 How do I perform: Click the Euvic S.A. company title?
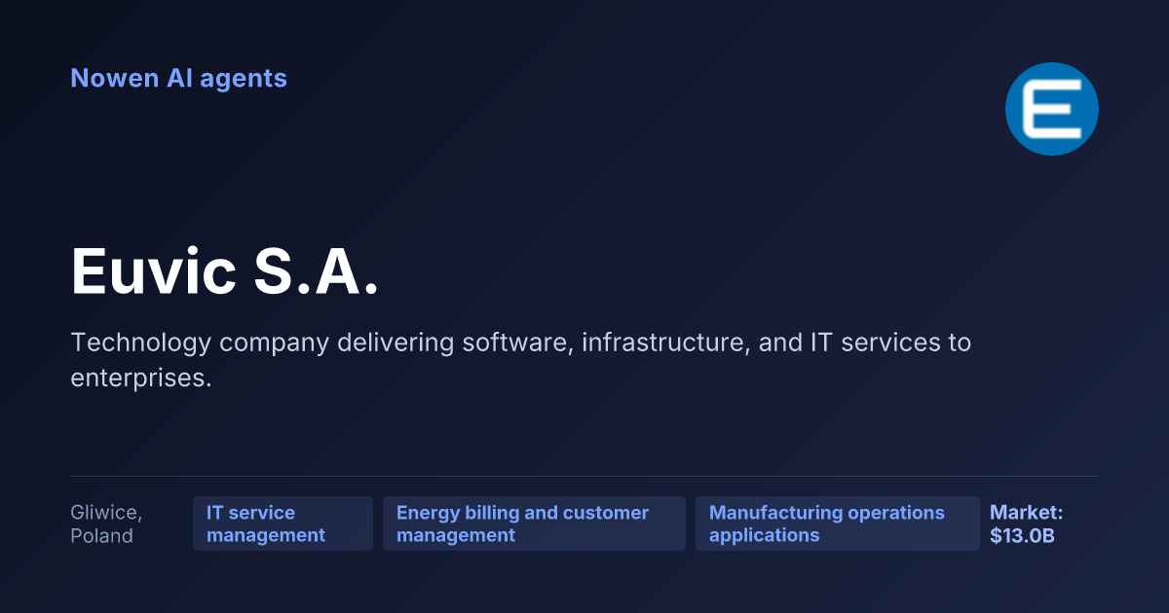tap(224, 271)
